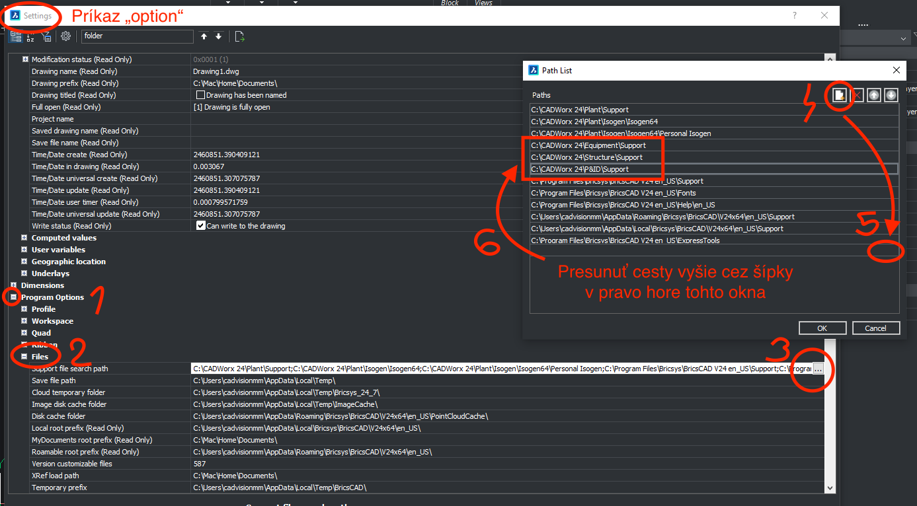Select the CADWorx 24\Equipment\Support path entry
The height and width of the screenshot is (506, 917).
(x=588, y=145)
